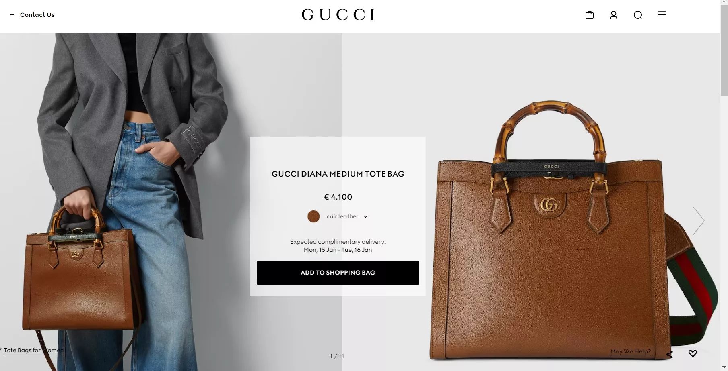Open the hamburger menu
Screen dimensions: 728x371
pos(662,15)
